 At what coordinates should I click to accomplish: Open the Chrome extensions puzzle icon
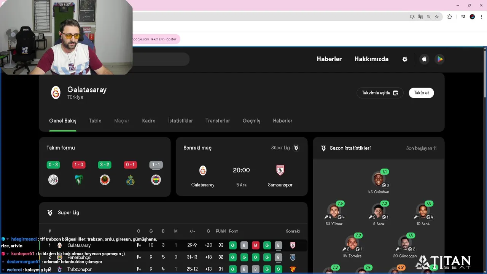(449, 17)
